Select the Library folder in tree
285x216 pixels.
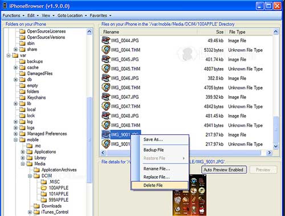coord(40,158)
